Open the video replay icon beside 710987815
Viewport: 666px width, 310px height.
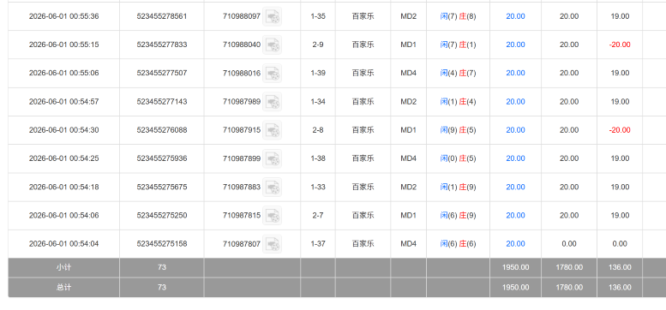[x=272, y=216]
